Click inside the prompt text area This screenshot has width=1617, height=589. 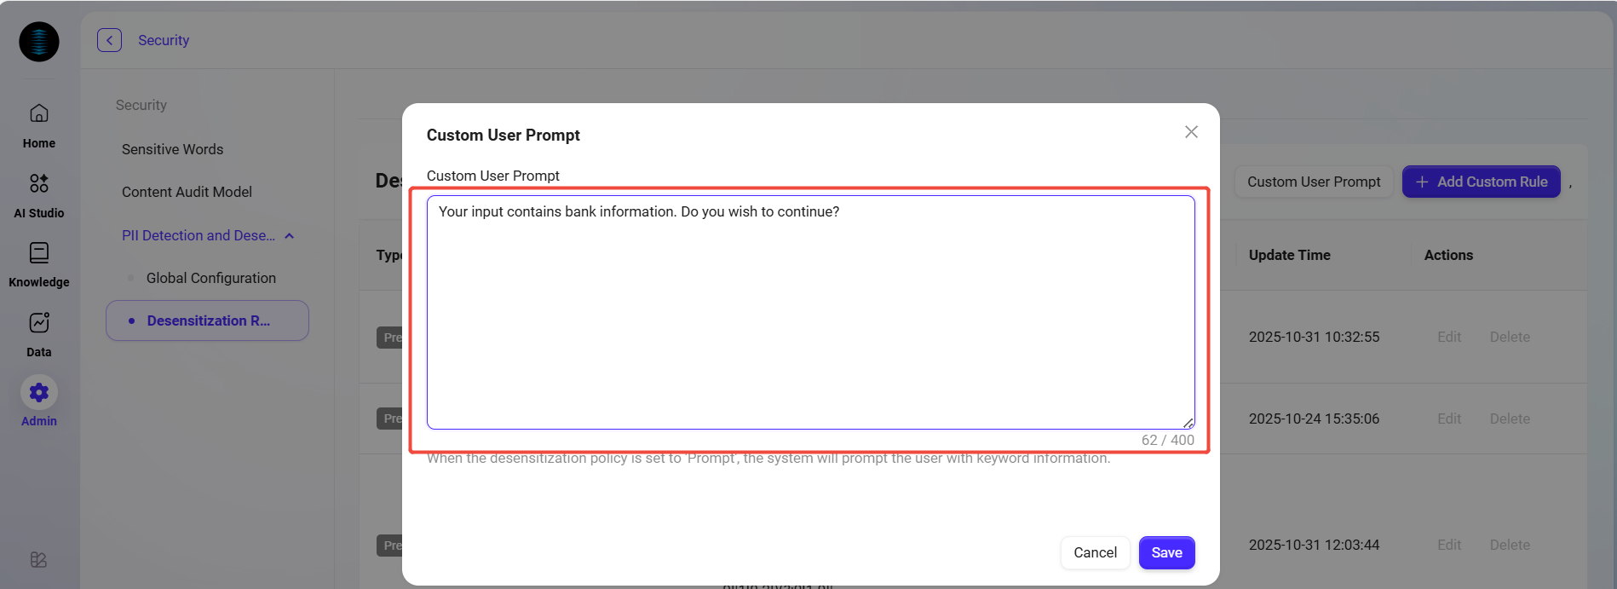(809, 315)
